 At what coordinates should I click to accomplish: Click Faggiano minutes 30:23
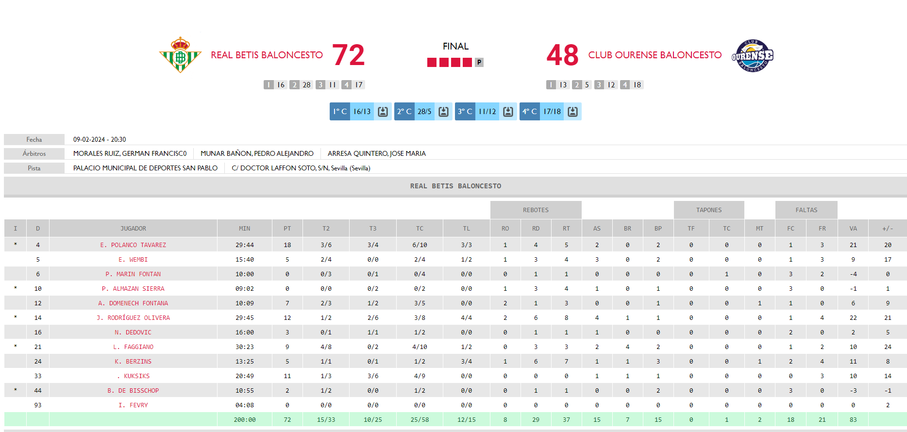(x=245, y=347)
